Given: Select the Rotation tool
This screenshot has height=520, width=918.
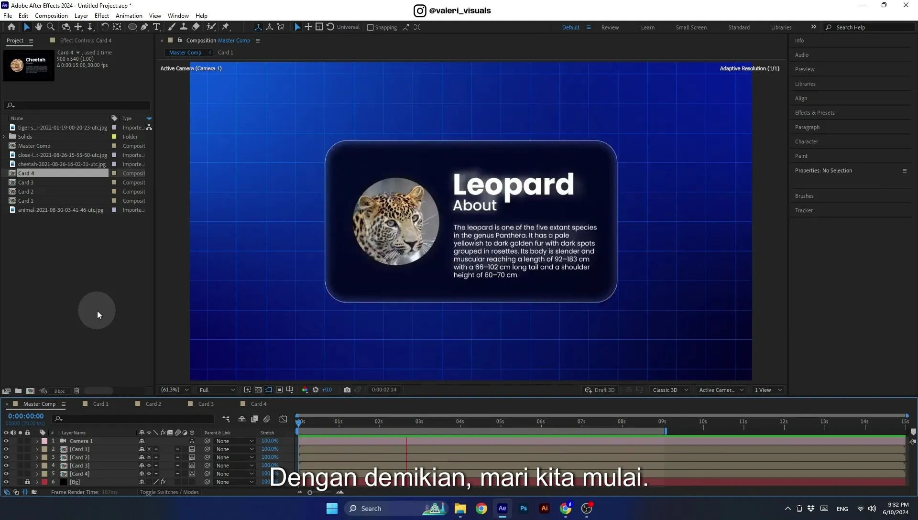Looking at the screenshot, I should click(105, 27).
